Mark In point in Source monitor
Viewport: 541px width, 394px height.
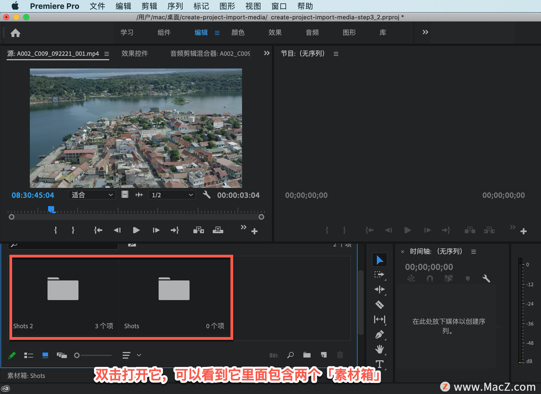[x=56, y=230]
